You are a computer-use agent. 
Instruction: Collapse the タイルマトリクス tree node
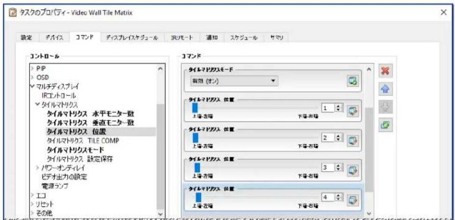38,104
